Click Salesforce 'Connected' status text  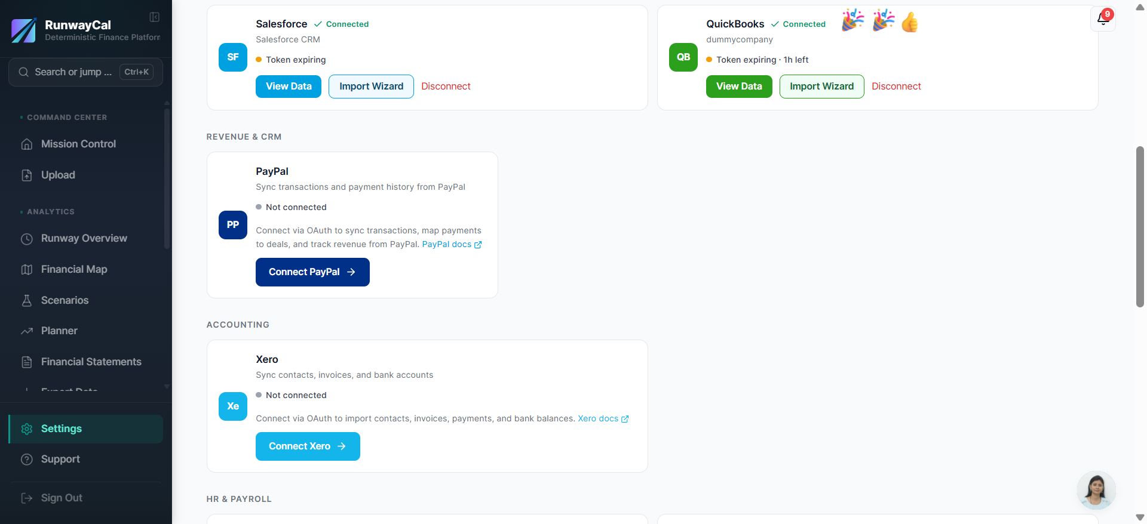coord(347,24)
